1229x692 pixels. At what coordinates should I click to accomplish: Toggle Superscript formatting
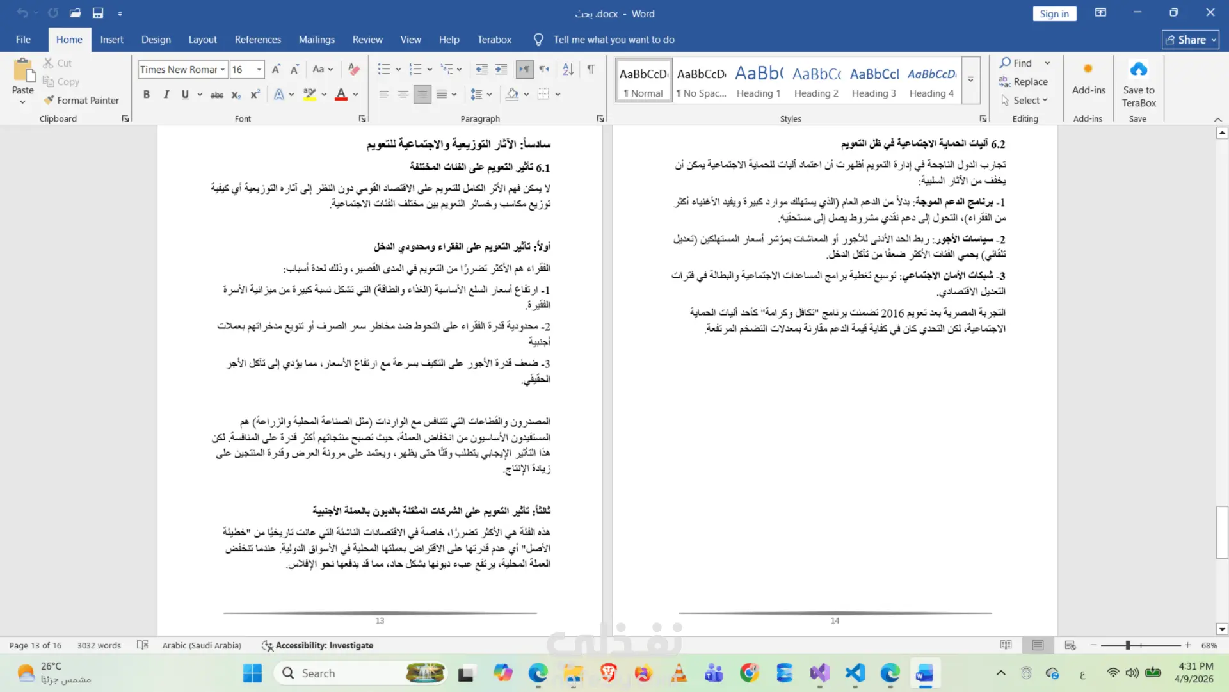255,95
